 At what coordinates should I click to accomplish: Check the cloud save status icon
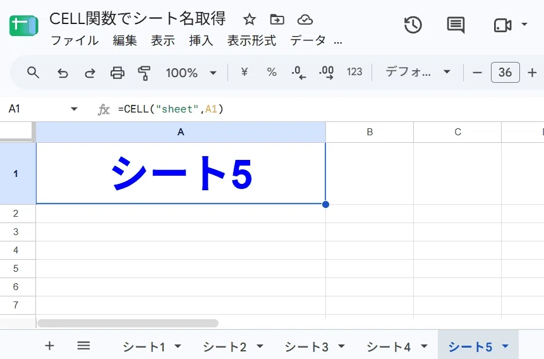tap(305, 20)
